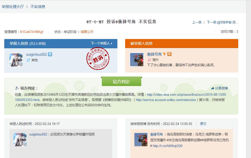Open 不实信息 breadcrumb link
Screen dimensions: 251x158
38,6
